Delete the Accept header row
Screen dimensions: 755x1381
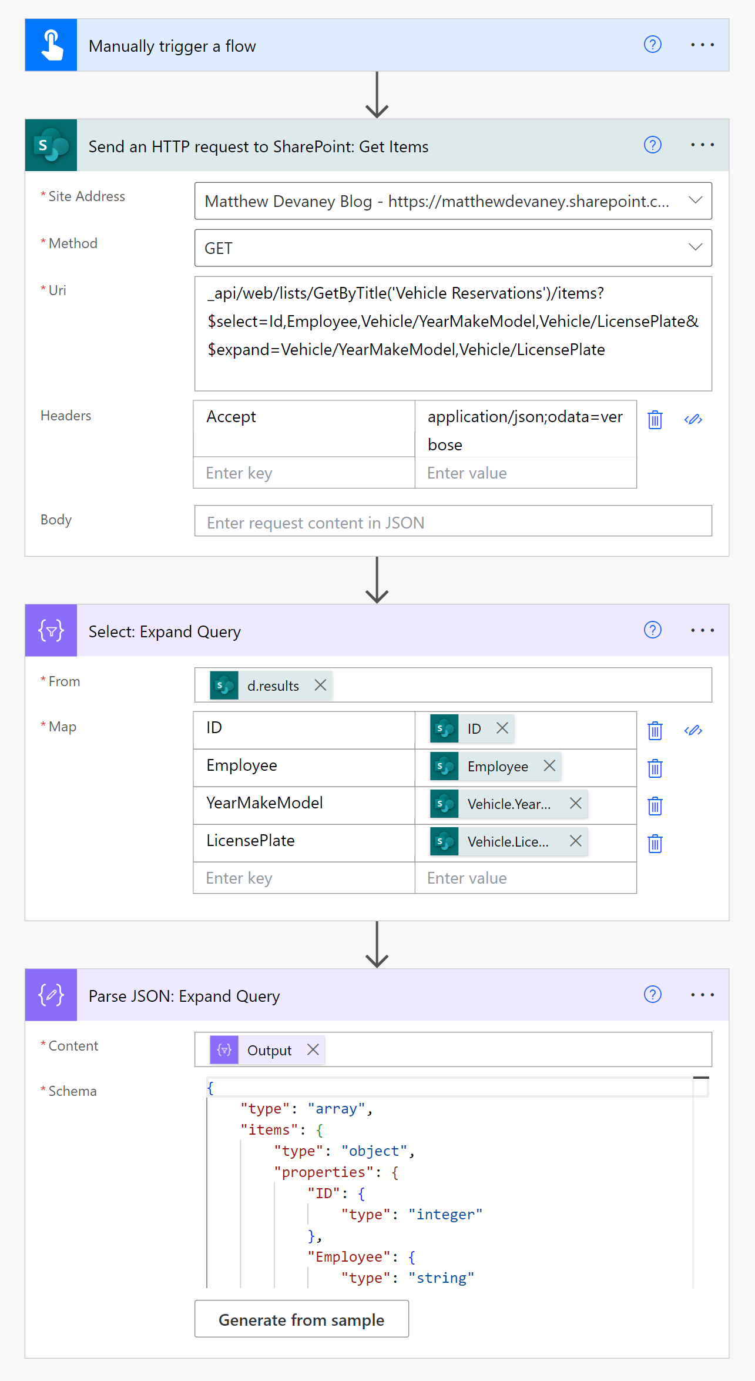(x=655, y=420)
